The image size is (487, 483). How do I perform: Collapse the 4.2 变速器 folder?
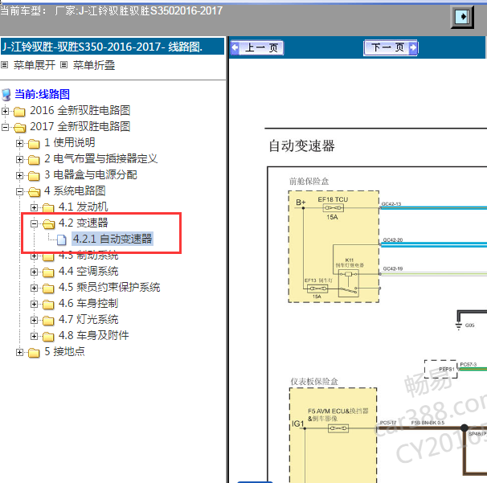click(x=35, y=223)
